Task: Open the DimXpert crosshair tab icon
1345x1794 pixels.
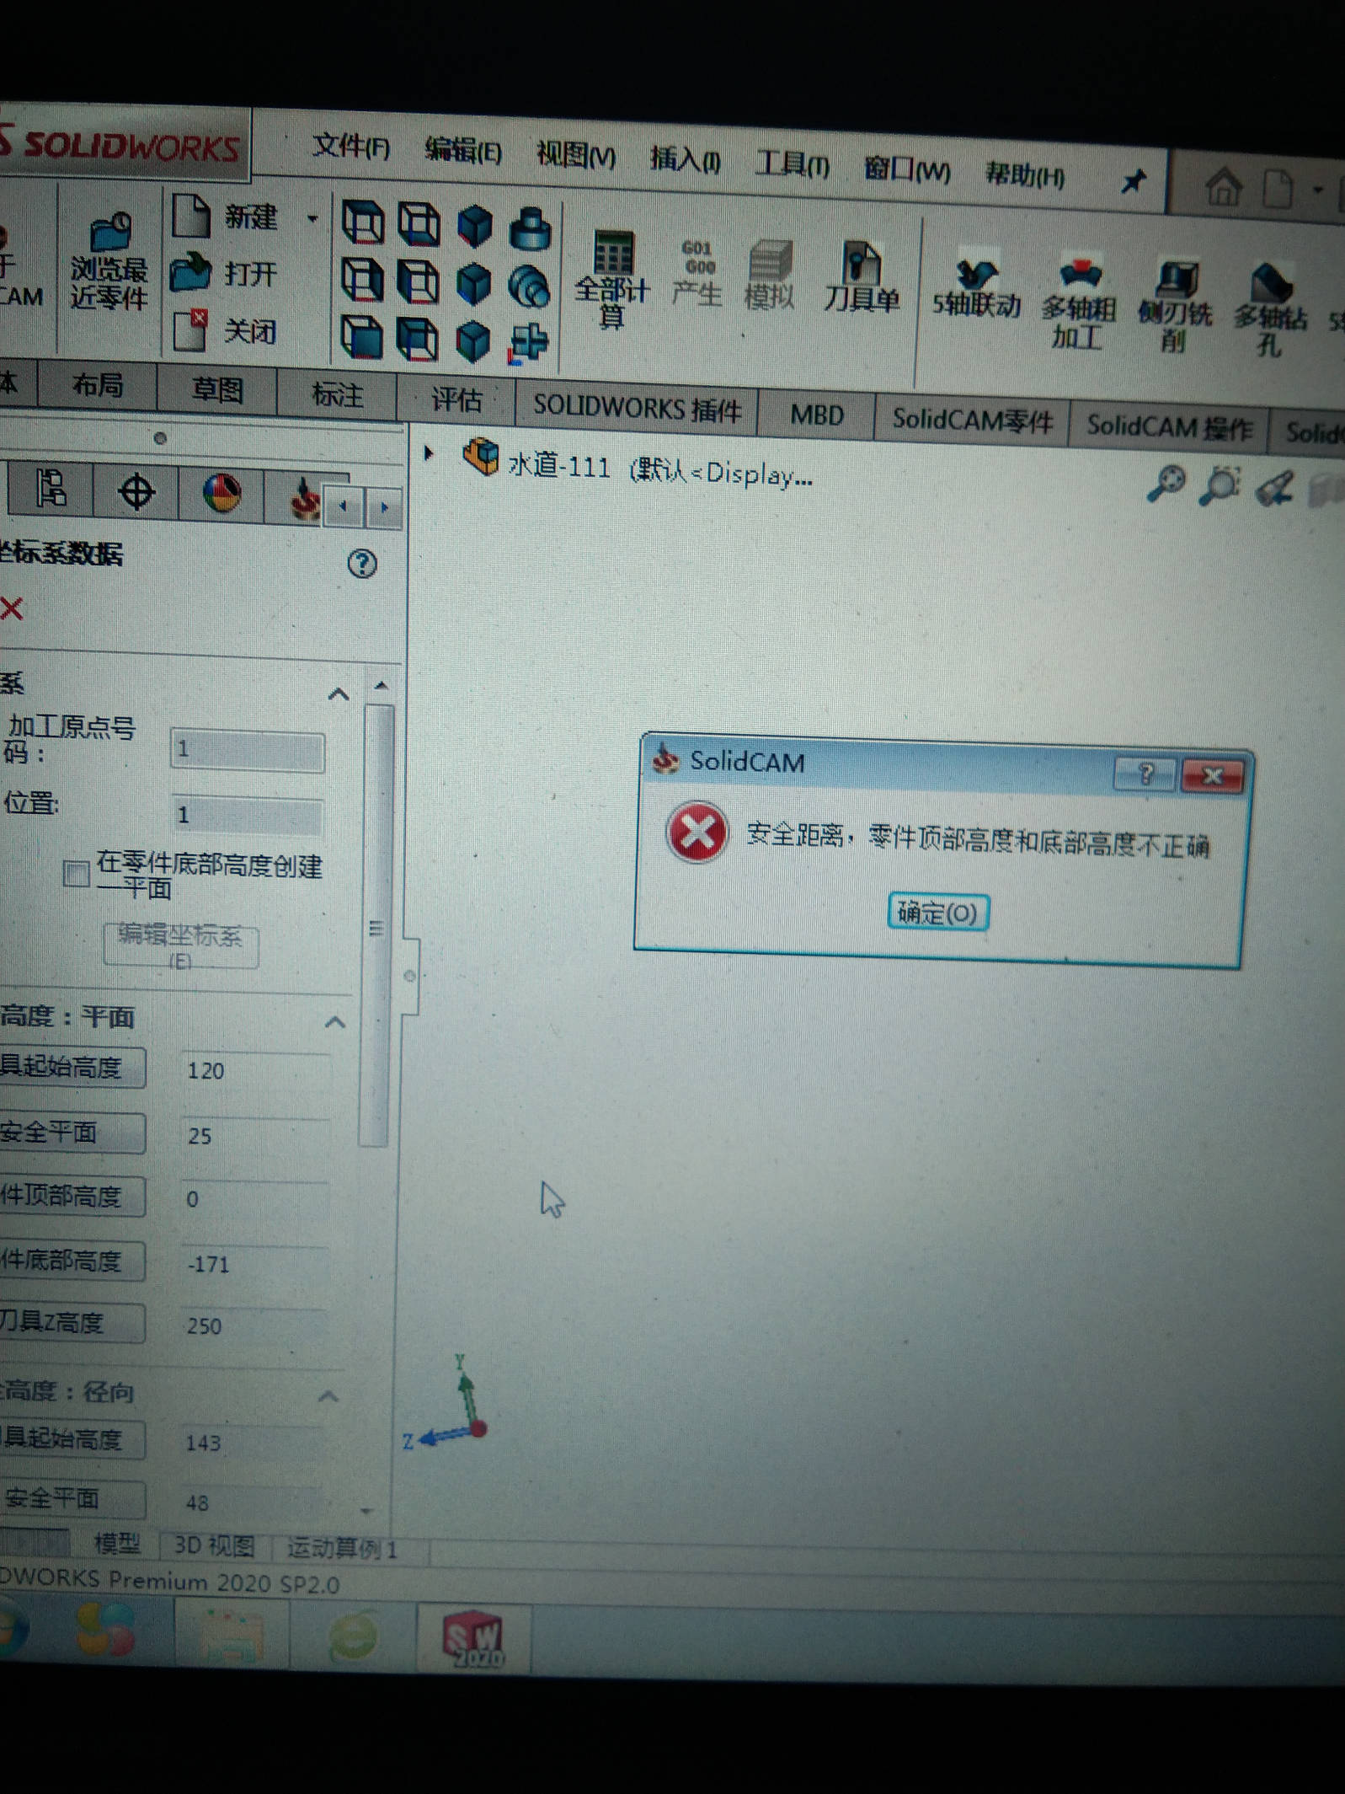Action: [136, 491]
